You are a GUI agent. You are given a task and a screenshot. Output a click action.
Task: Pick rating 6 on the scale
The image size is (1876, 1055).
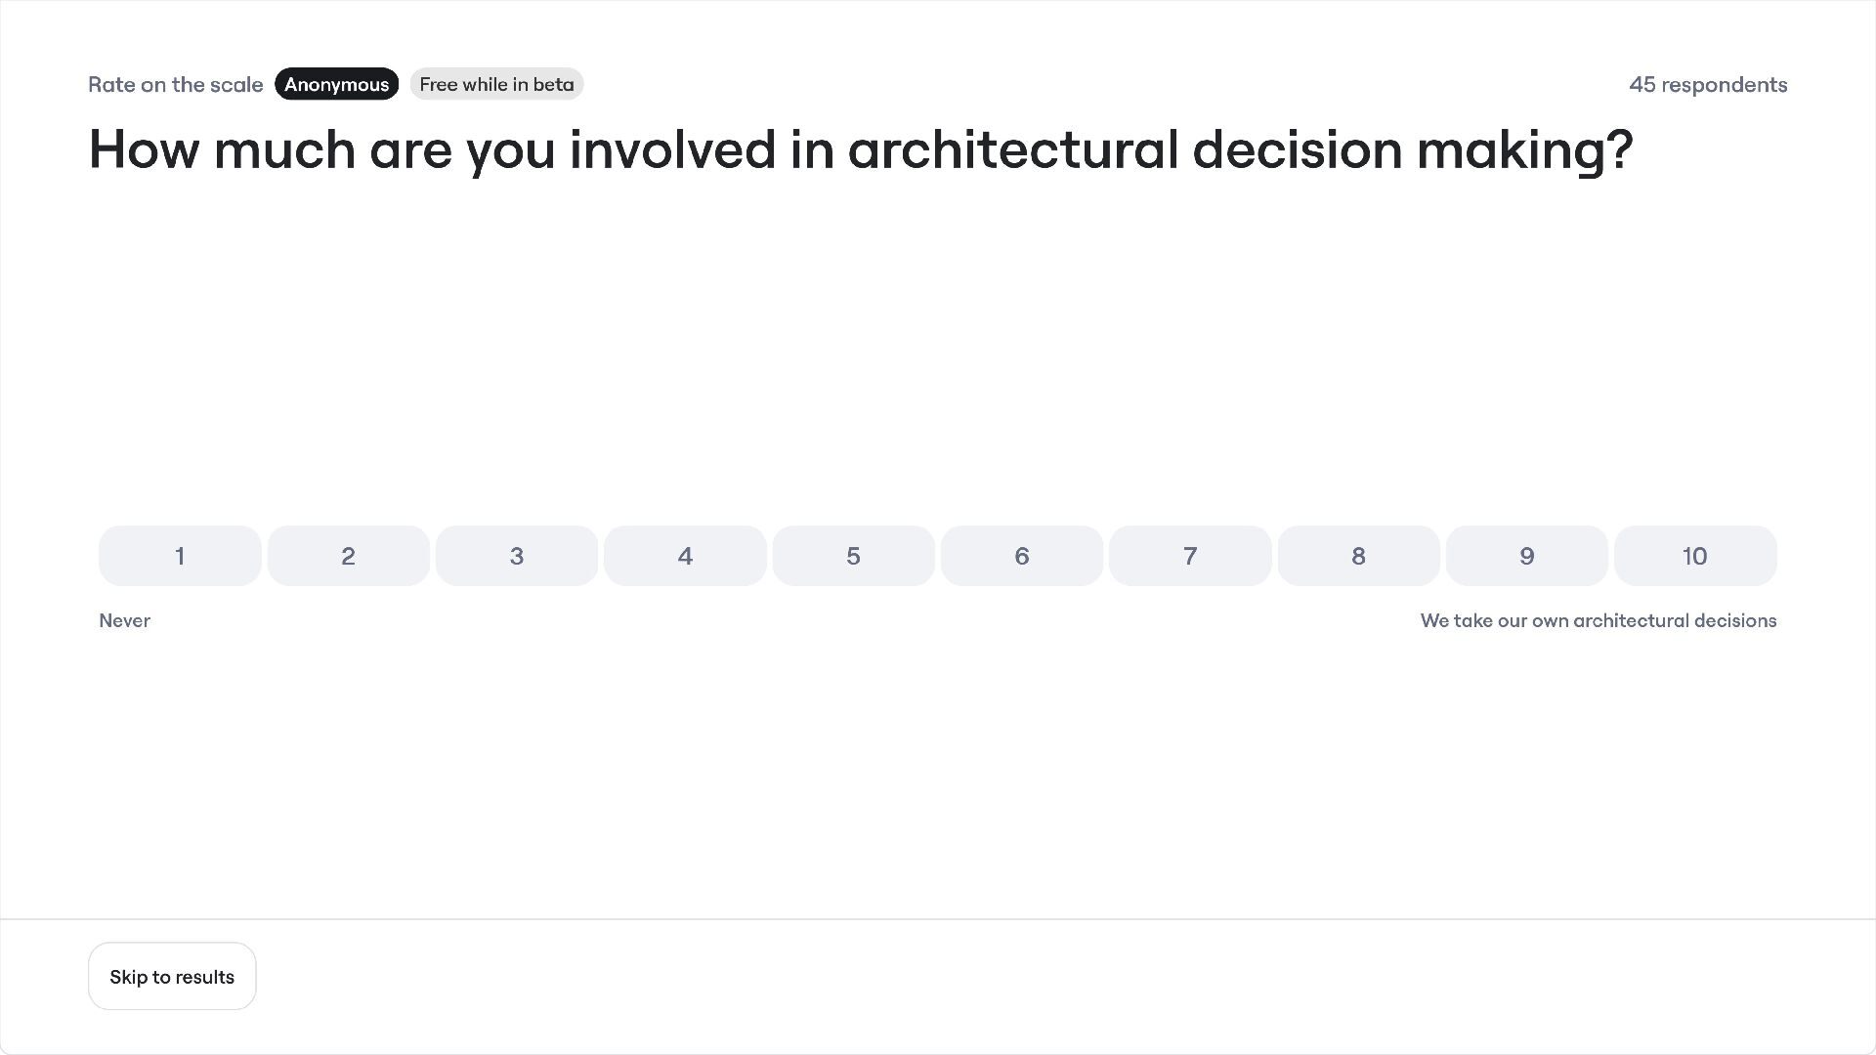(1022, 556)
